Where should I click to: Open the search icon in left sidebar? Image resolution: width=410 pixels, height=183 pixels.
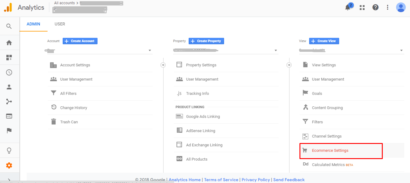coord(9,26)
